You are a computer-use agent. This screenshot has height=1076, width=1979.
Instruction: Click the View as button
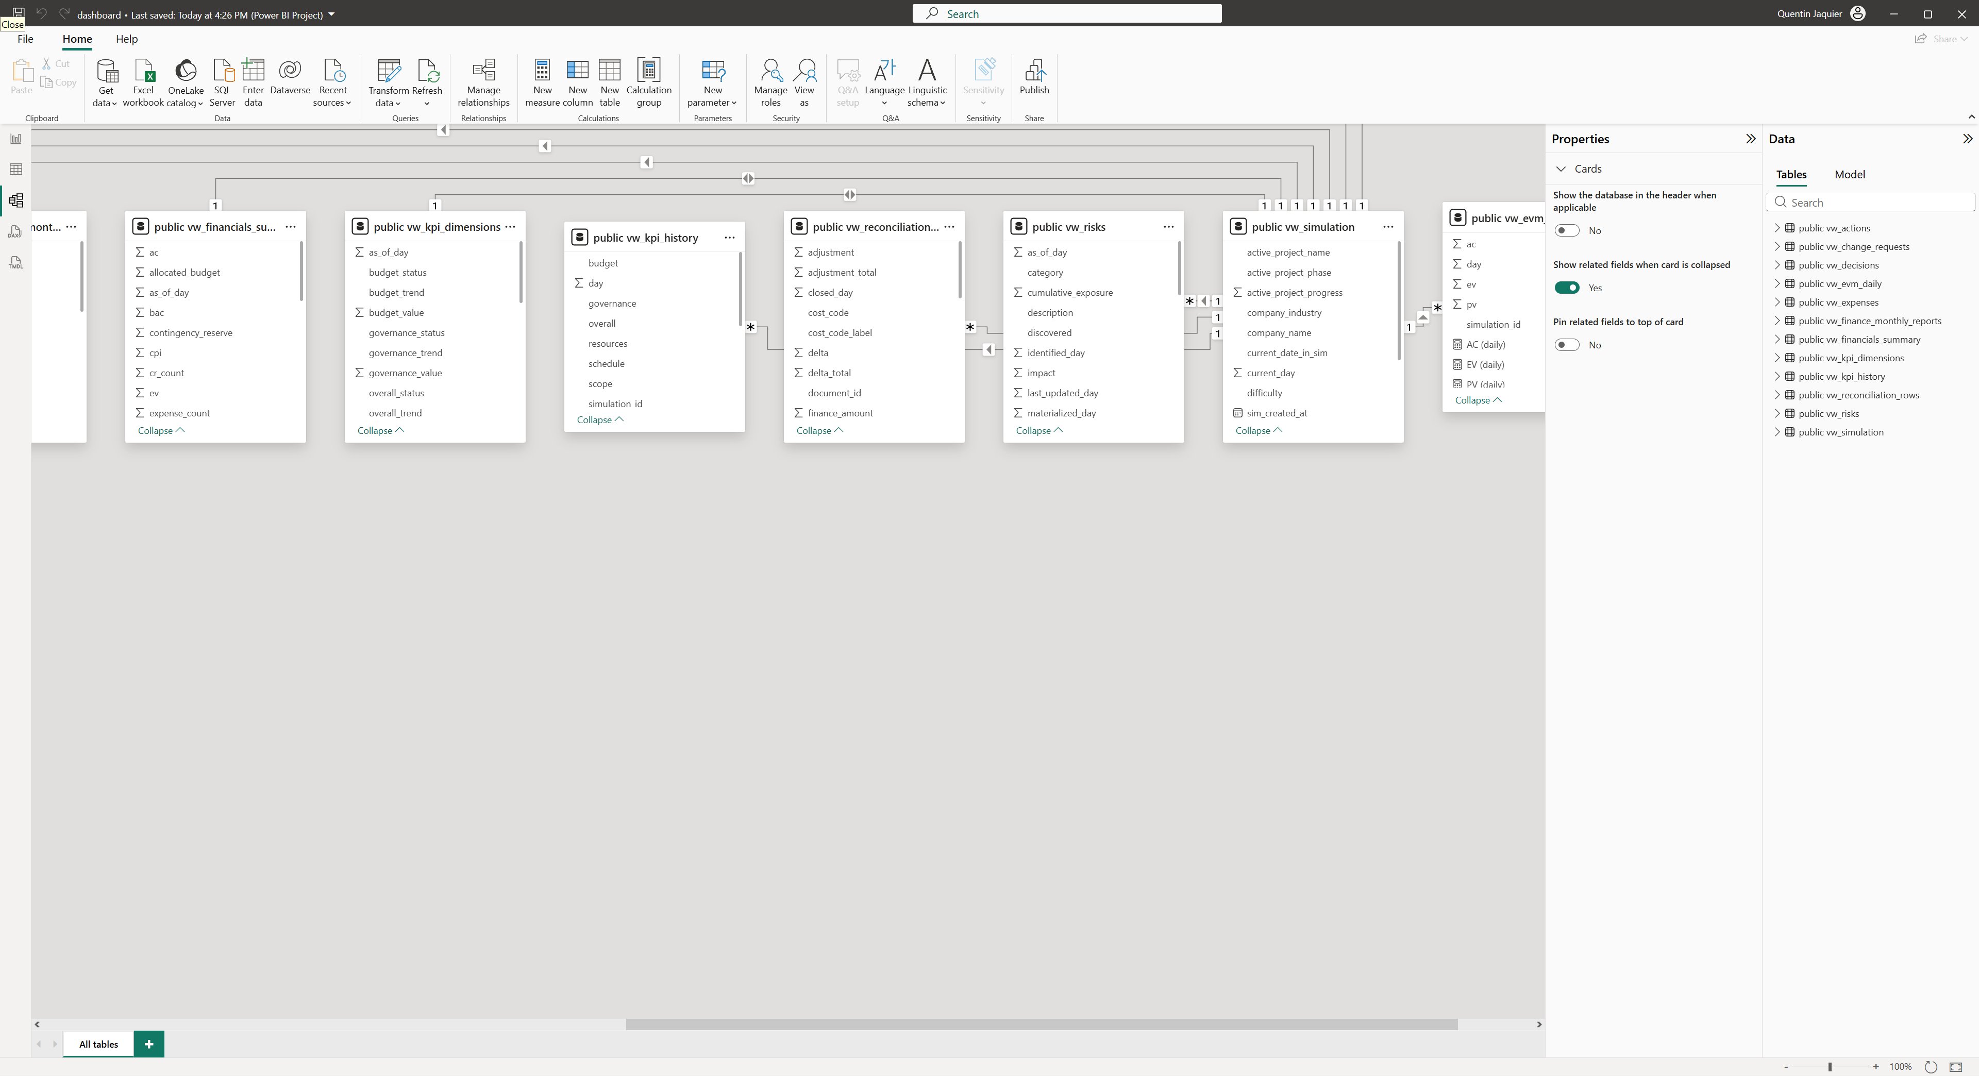pos(803,83)
